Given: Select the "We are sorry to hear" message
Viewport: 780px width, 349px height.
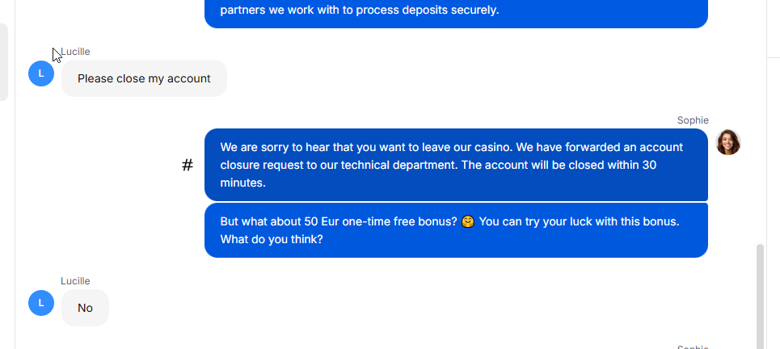Looking at the screenshot, I should (x=456, y=165).
